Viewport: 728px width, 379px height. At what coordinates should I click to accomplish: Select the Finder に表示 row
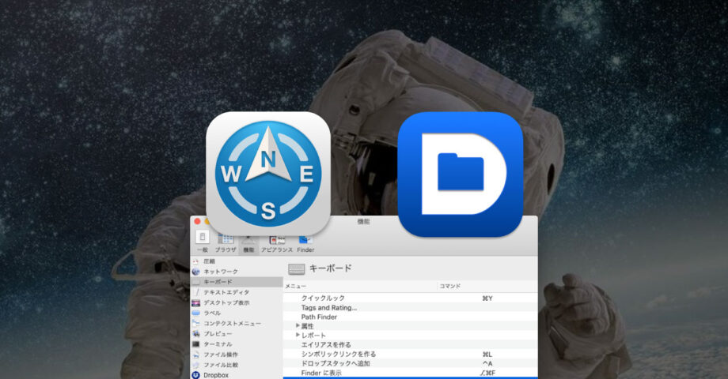click(410, 373)
